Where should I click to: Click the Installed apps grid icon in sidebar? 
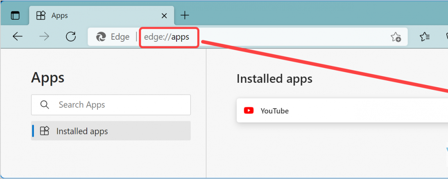(x=45, y=131)
